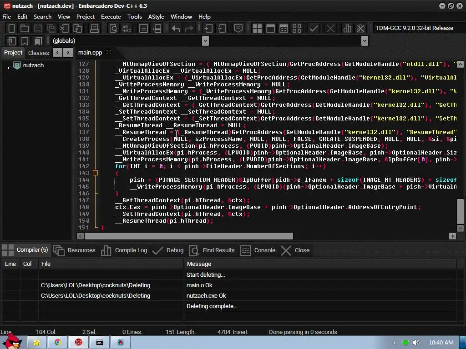The height and width of the screenshot is (349, 466).
Task: Open the Compile Log tab
Action: tap(124, 250)
